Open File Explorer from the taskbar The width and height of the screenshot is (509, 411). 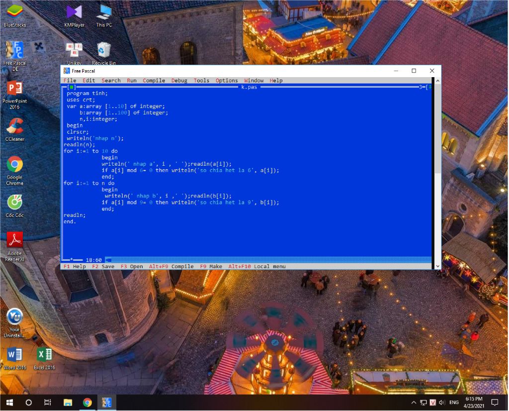(68, 403)
